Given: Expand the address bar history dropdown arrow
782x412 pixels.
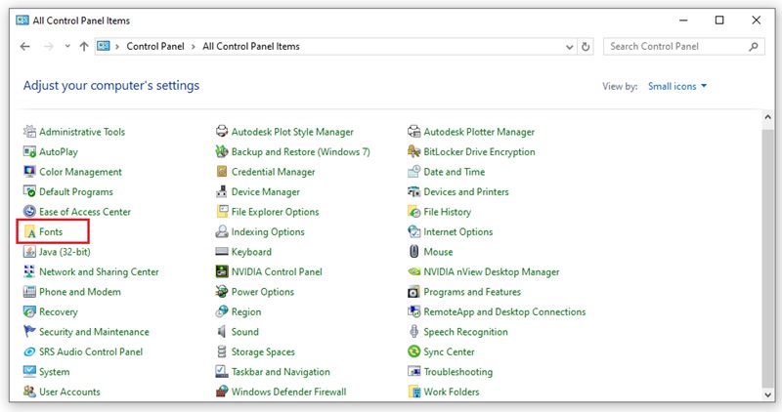Looking at the screenshot, I should pos(570,47).
